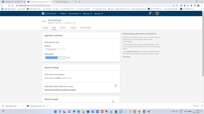The width and height of the screenshot is (204, 114).
Task: Select the Auth tab
Action: pyautogui.click(x=54, y=28)
